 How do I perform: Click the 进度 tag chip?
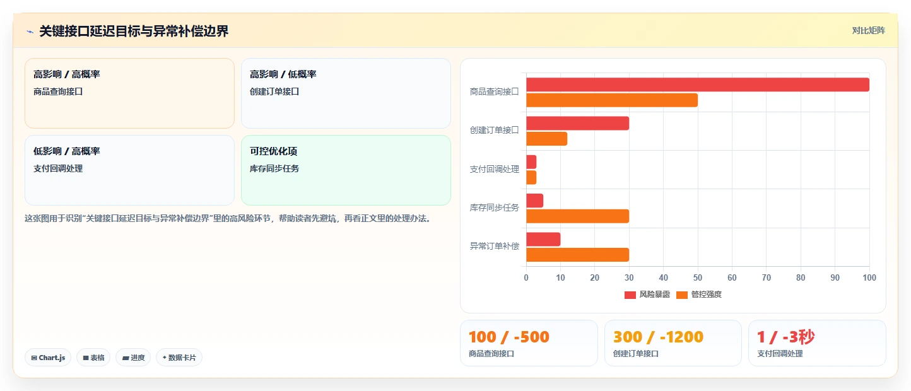tap(133, 358)
